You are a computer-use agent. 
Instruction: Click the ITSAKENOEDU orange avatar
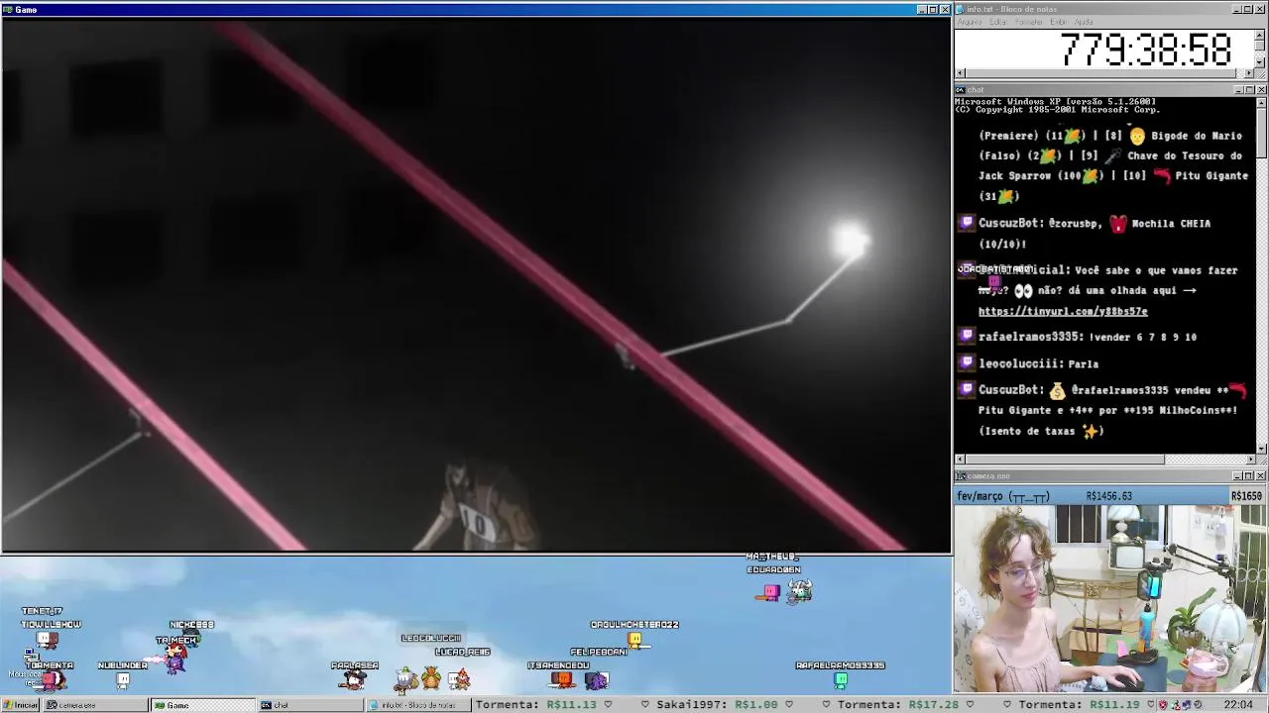point(561,679)
